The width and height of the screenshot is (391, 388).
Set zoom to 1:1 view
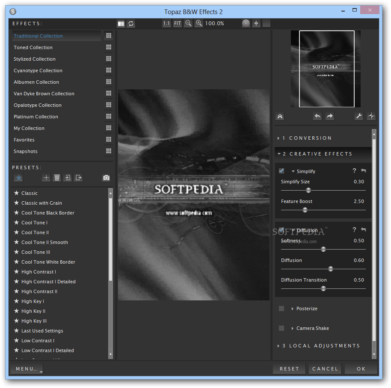[166, 24]
